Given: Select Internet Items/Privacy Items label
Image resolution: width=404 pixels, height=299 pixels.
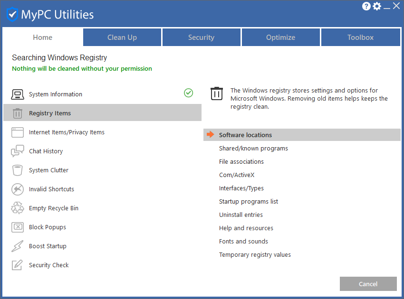Looking at the screenshot, I should [x=67, y=132].
